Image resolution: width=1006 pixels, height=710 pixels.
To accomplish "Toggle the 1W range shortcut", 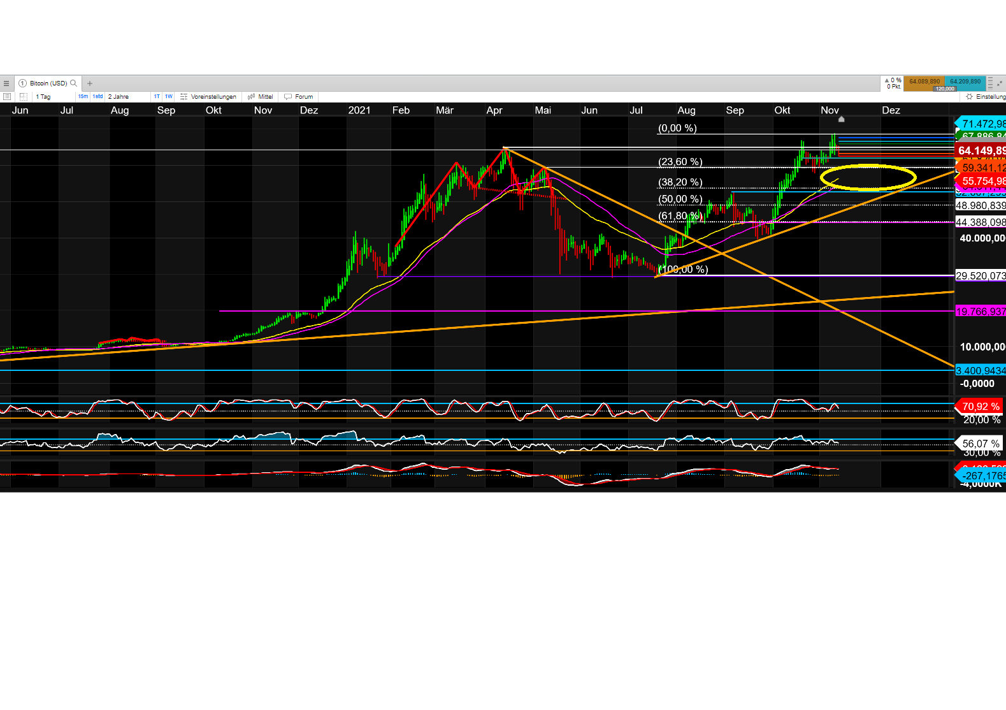I will pyautogui.click(x=169, y=97).
